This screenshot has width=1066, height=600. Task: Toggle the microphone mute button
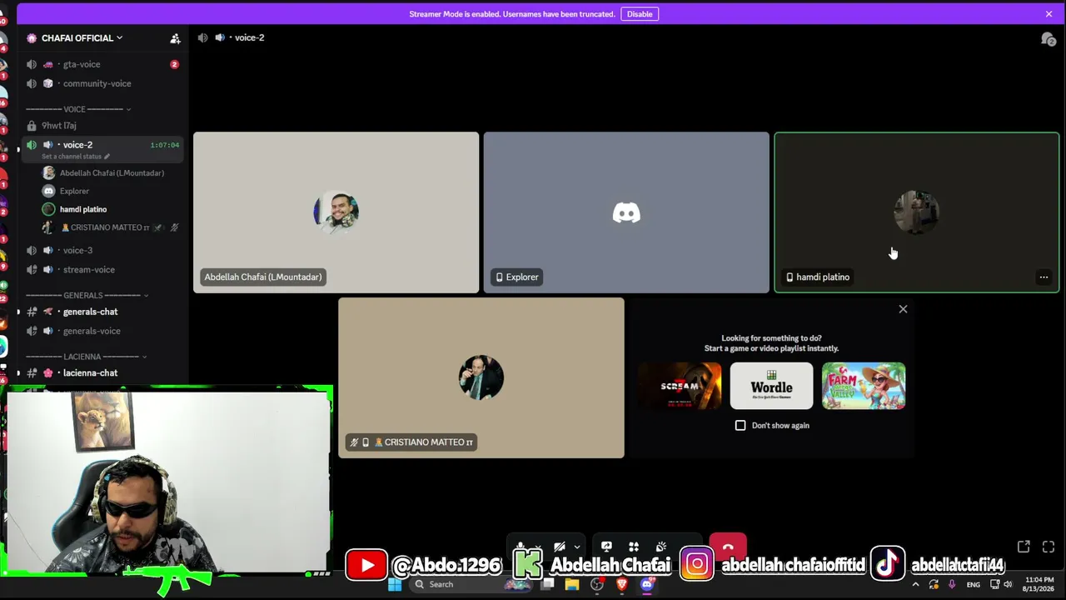(521, 547)
